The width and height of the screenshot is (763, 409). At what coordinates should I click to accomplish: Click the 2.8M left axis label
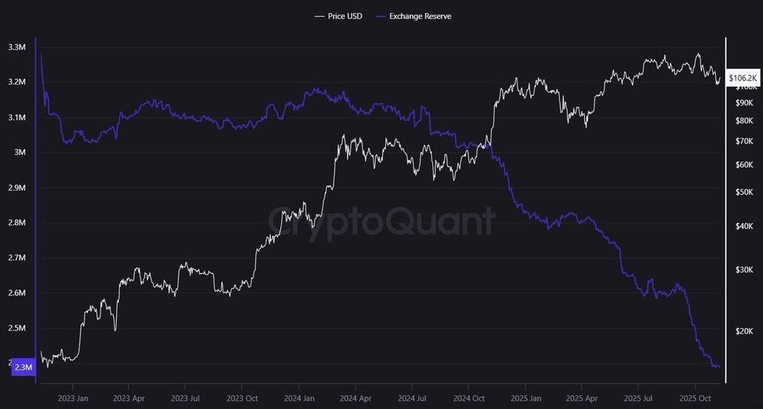point(16,223)
